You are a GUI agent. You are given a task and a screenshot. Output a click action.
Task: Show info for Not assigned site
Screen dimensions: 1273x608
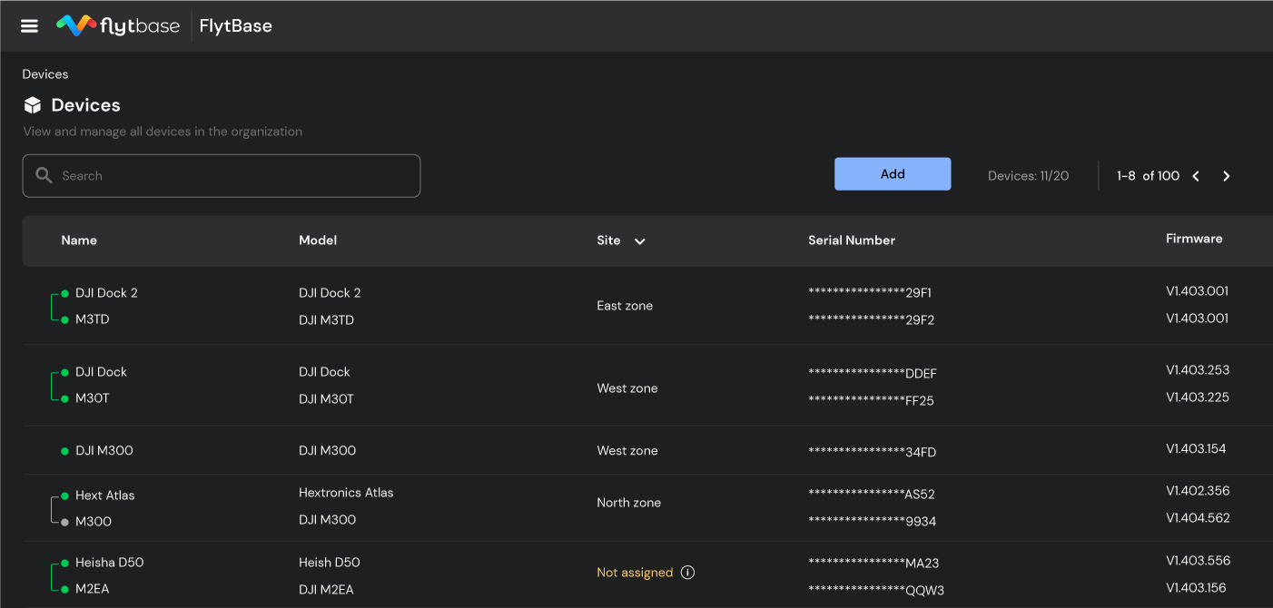[x=687, y=573]
